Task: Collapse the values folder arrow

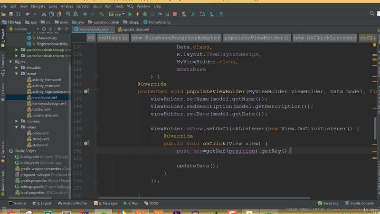Action: coord(17,127)
